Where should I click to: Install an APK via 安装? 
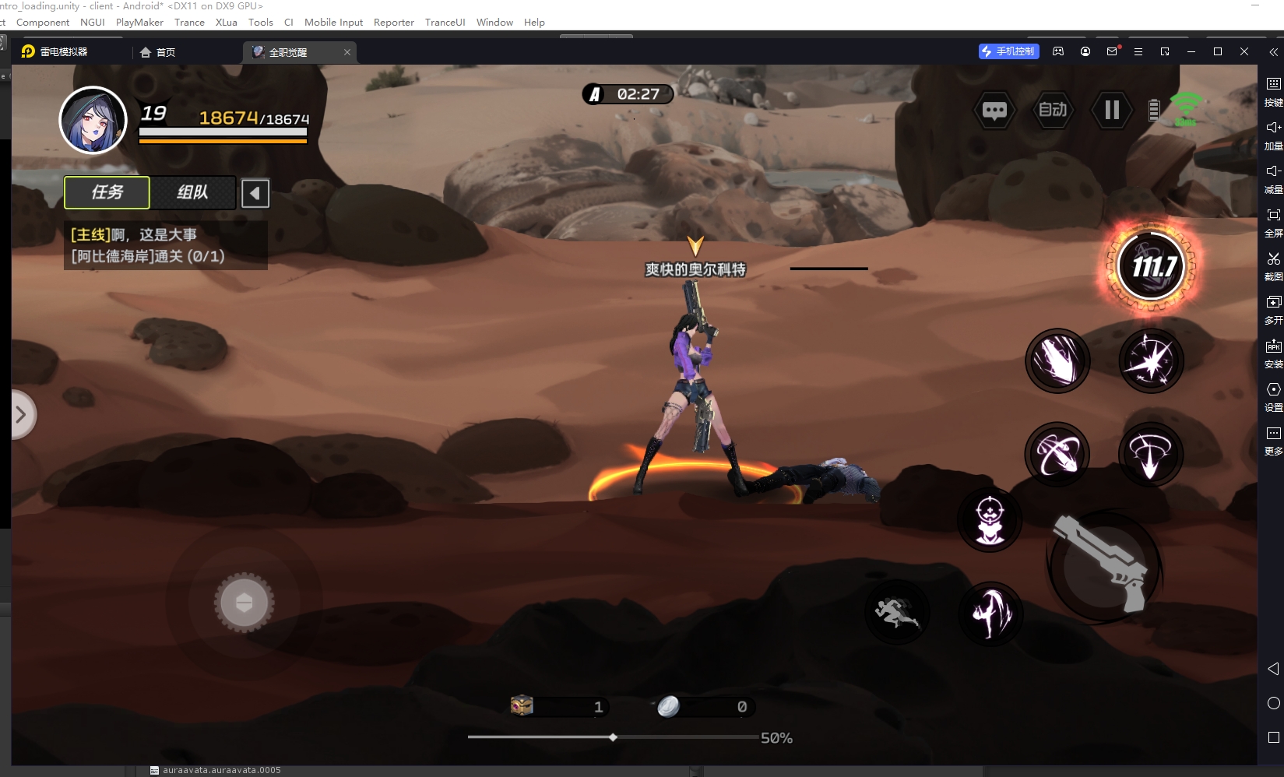click(1273, 353)
